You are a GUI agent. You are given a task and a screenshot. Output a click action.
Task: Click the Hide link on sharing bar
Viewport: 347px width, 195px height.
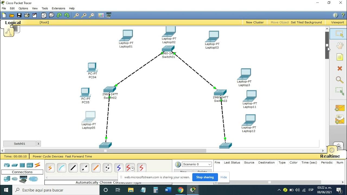224,177
